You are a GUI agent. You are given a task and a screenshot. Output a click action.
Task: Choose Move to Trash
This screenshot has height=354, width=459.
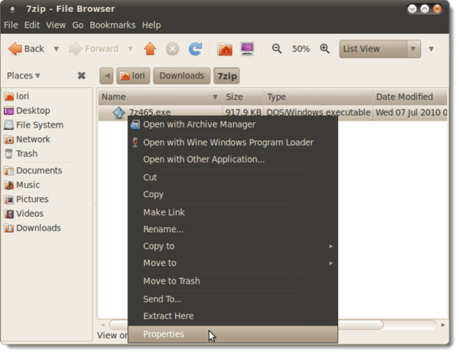[x=233, y=281]
